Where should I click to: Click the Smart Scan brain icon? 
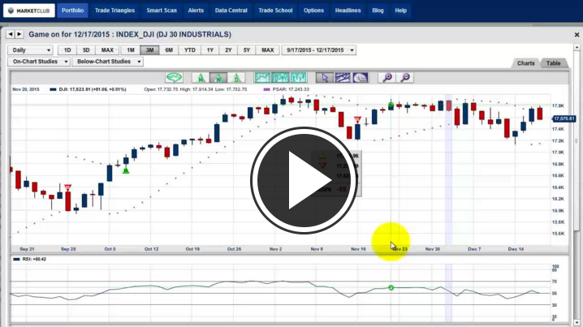(x=174, y=78)
